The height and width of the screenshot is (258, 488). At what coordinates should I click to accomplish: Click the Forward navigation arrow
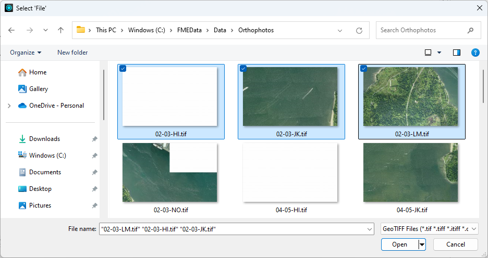tap(30, 30)
